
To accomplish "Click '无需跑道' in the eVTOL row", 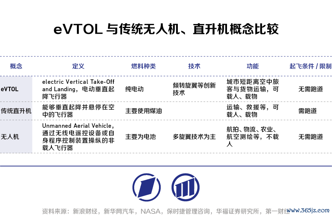I will click(311, 89).
